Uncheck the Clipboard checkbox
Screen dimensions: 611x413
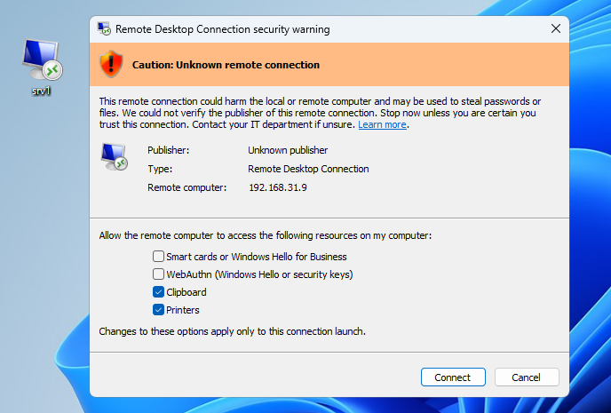point(158,292)
